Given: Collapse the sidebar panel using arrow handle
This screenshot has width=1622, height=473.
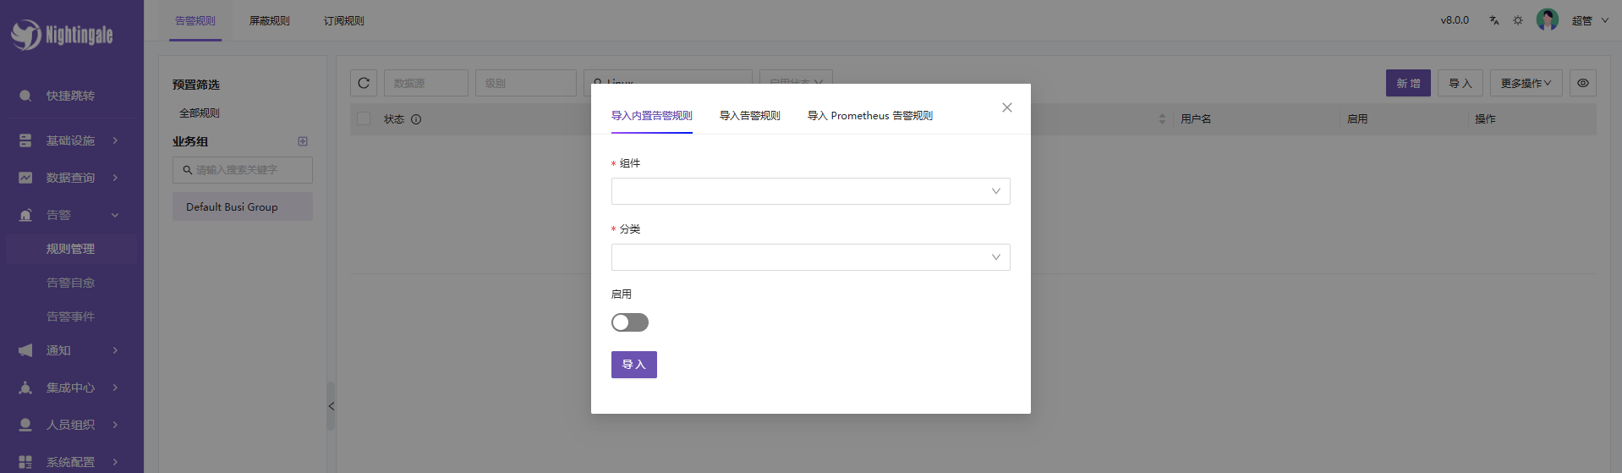Looking at the screenshot, I should (331, 406).
